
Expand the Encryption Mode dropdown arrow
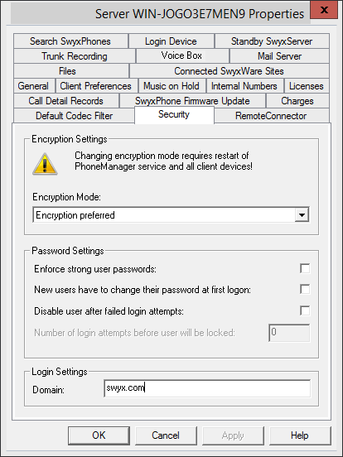[x=302, y=215]
